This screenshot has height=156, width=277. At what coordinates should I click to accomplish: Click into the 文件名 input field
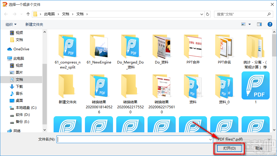tap(135, 139)
